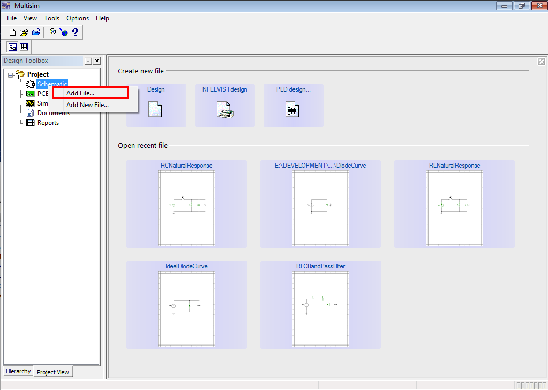Select the Project root tree item
The width and height of the screenshot is (548, 390).
coord(38,74)
